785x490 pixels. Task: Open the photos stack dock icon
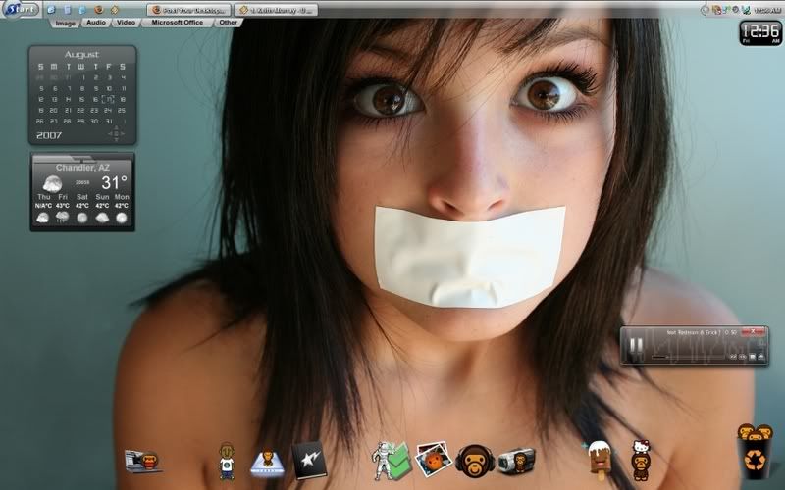coord(433,458)
